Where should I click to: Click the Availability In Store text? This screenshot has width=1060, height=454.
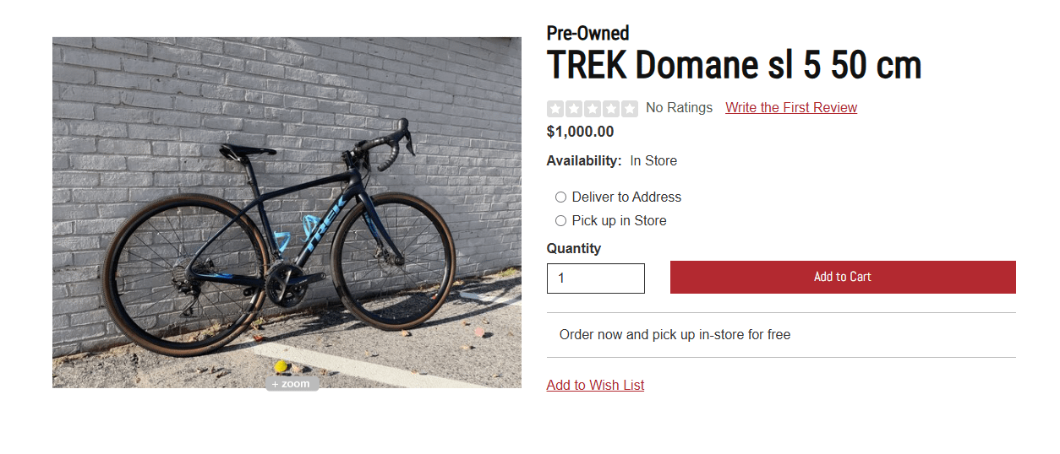tap(611, 161)
